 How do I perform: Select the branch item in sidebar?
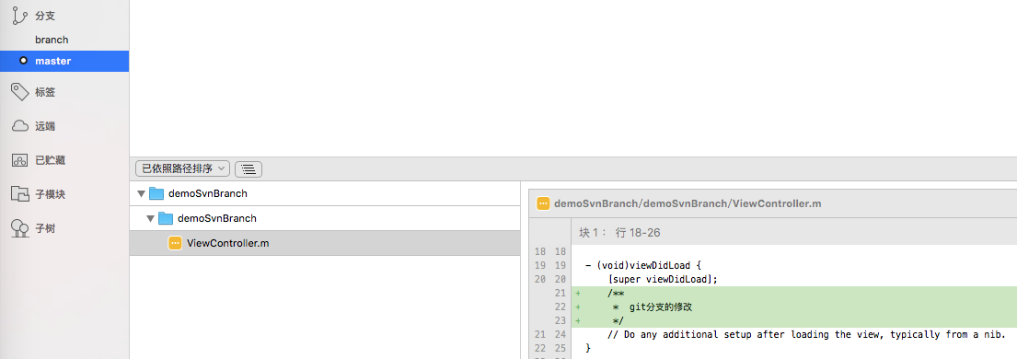point(52,40)
